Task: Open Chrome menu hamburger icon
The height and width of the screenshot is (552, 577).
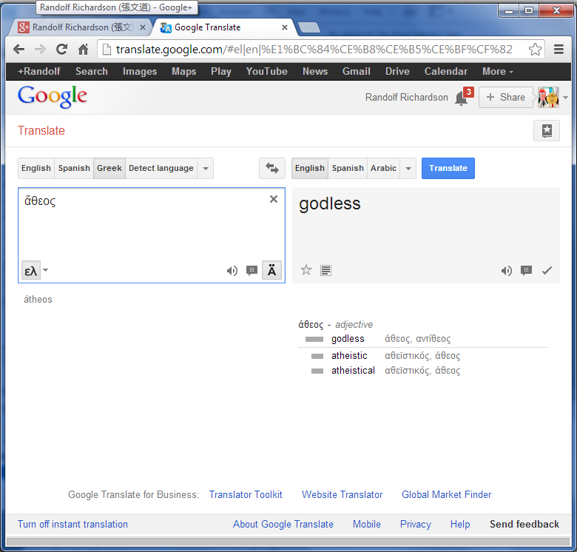Action: pyautogui.click(x=559, y=49)
